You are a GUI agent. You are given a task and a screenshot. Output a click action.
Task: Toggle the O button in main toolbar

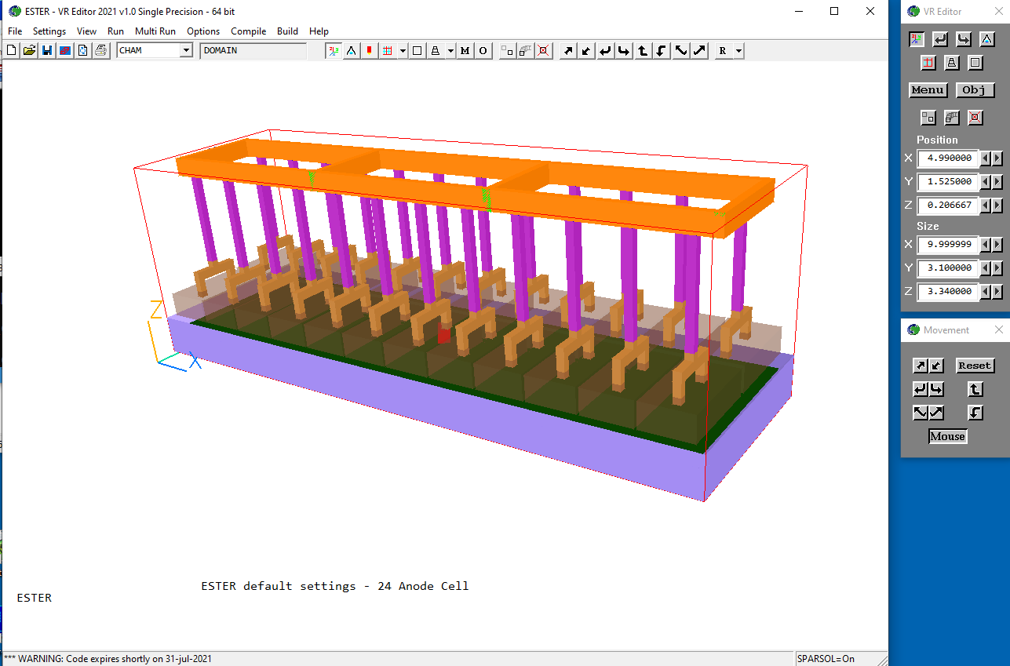coord(483,51)
